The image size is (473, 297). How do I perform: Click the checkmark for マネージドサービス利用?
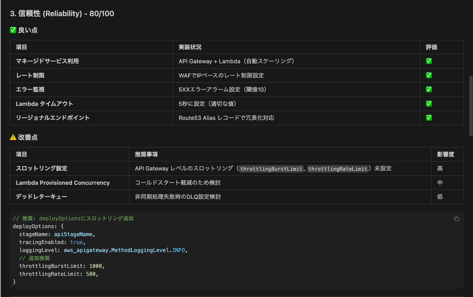(429, 61)
